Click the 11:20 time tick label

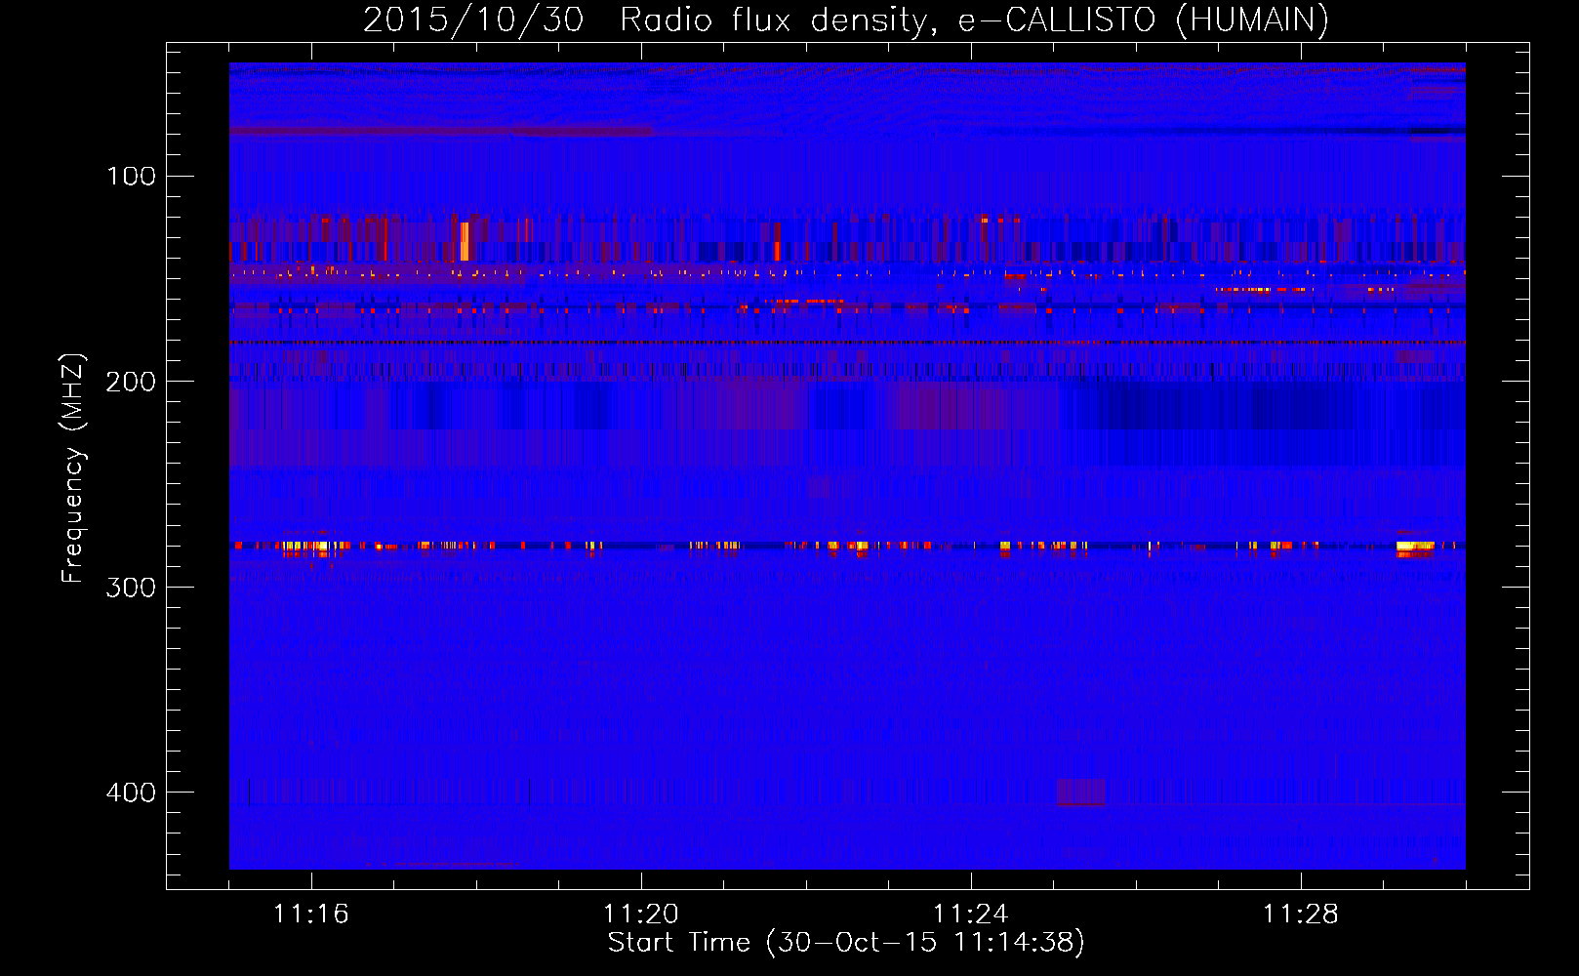[641, 915]
